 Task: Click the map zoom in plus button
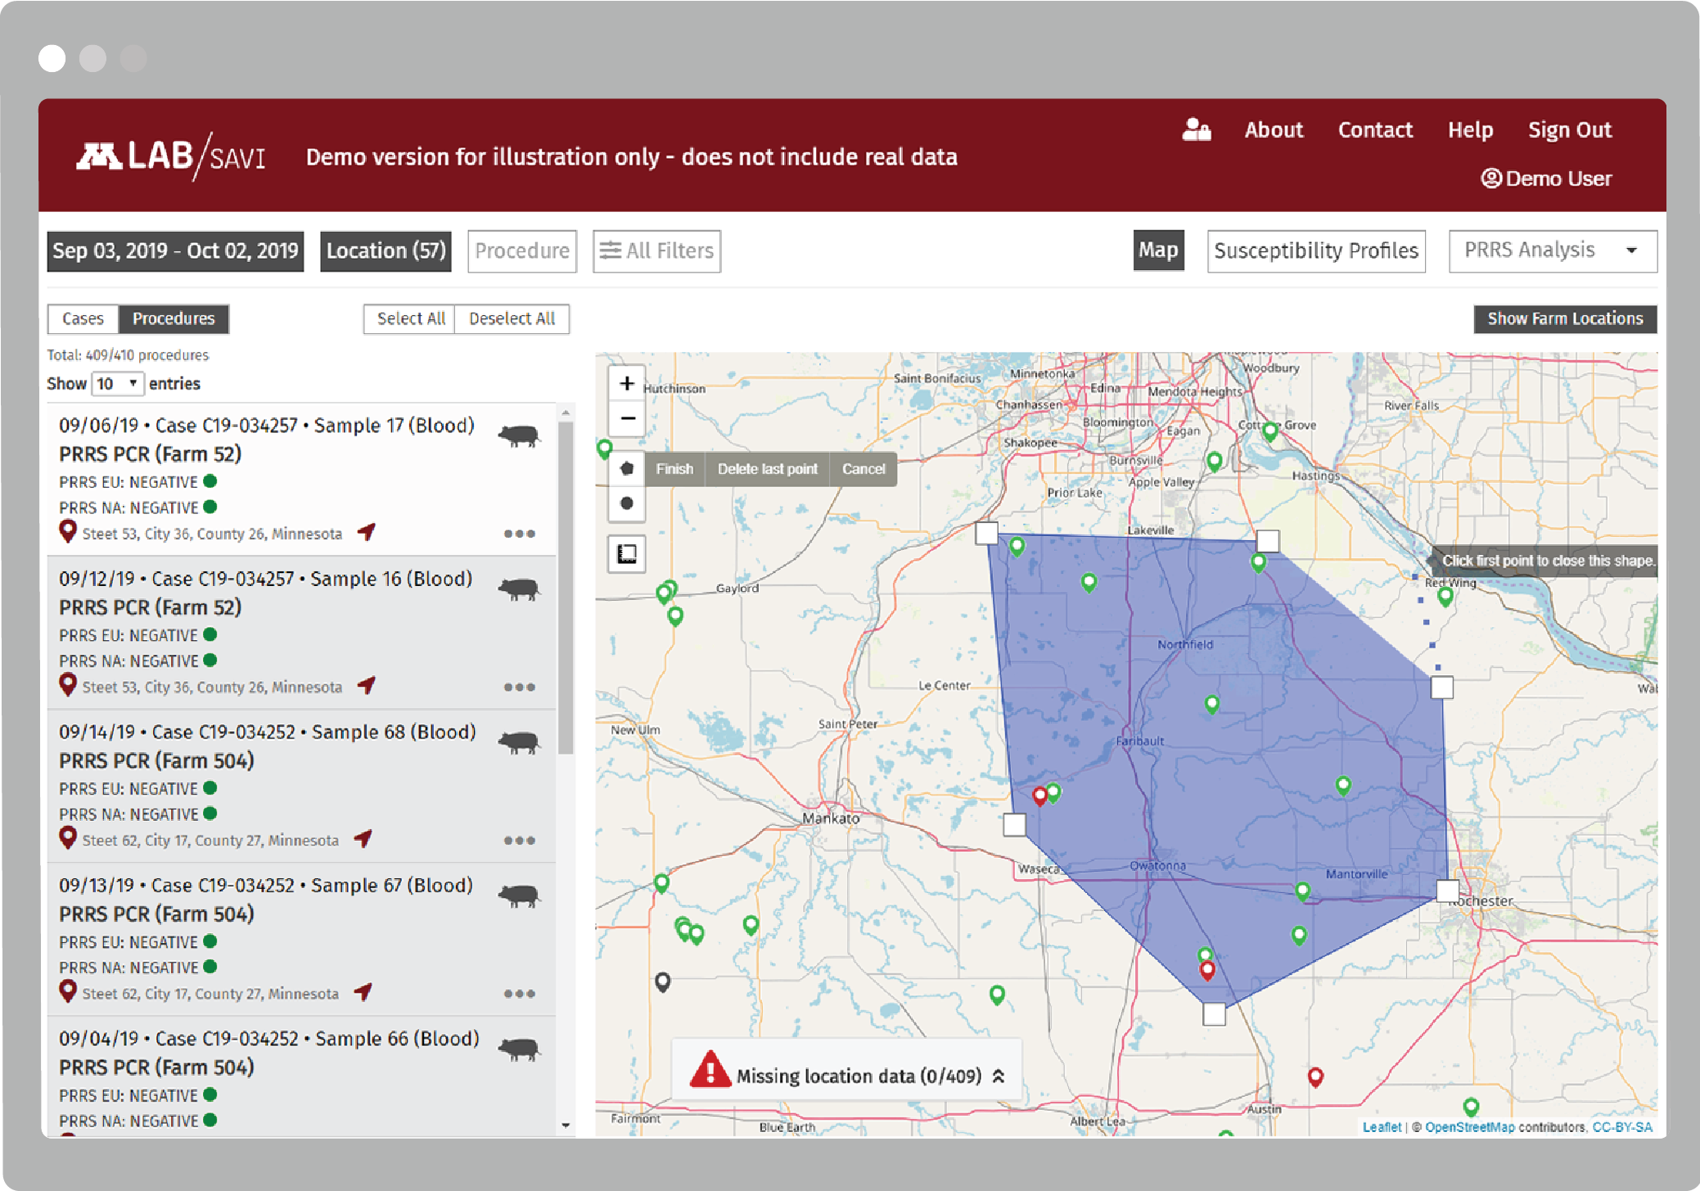pyautogui.click(x=627, y=384)
